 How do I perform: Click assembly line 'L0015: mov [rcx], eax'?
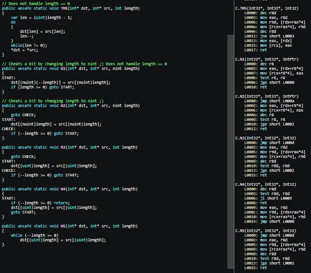pyautogui.click(x=268, y=45)
